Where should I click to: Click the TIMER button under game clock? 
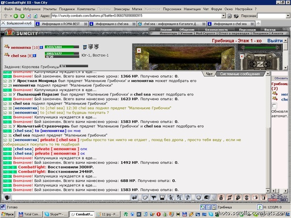282,200
